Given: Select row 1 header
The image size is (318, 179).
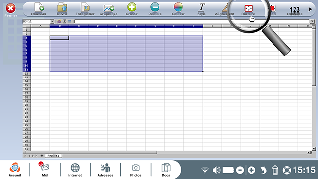Looking at the screenshot, I should 26,30.
